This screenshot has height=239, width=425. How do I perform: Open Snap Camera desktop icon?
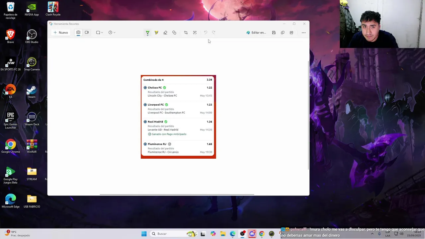click(32, 64)
